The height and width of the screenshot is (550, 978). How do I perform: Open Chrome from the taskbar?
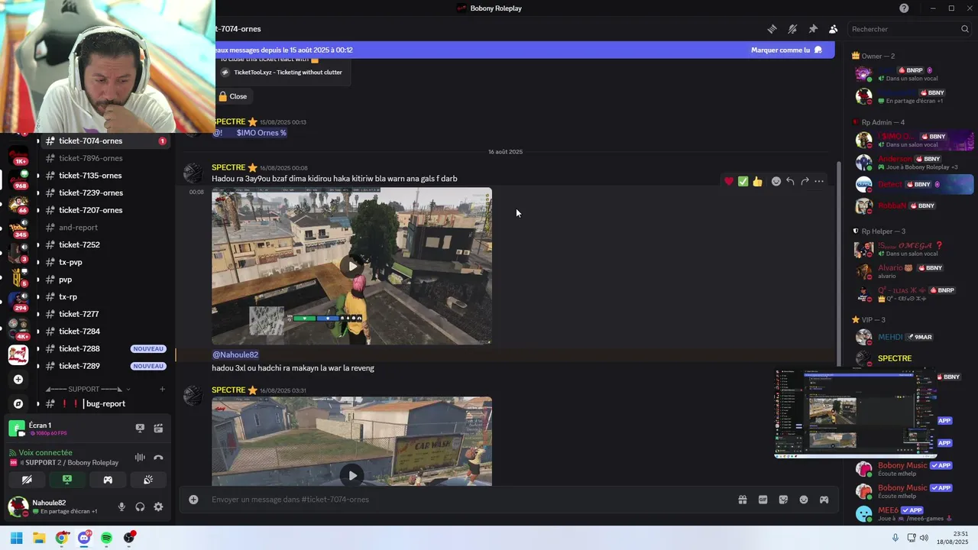61,538
